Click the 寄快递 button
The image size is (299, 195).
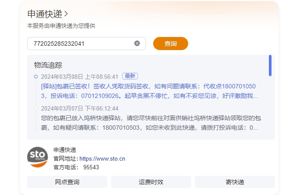pos(235,182)
